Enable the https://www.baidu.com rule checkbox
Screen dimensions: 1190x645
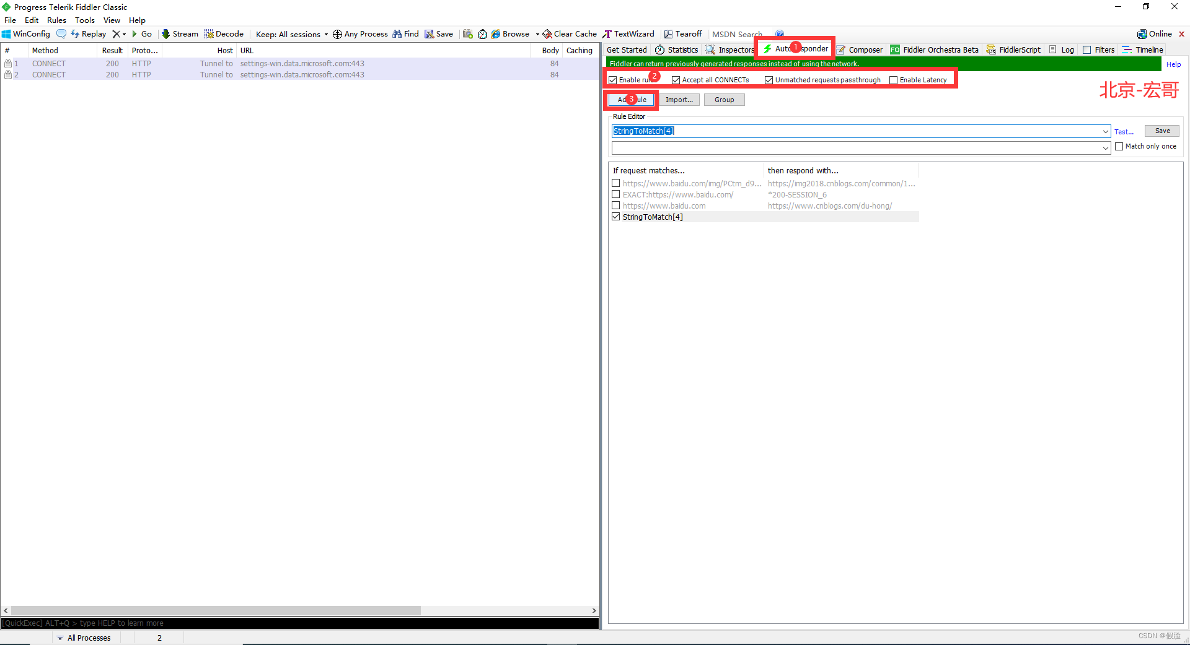click(x=616, y=206)
